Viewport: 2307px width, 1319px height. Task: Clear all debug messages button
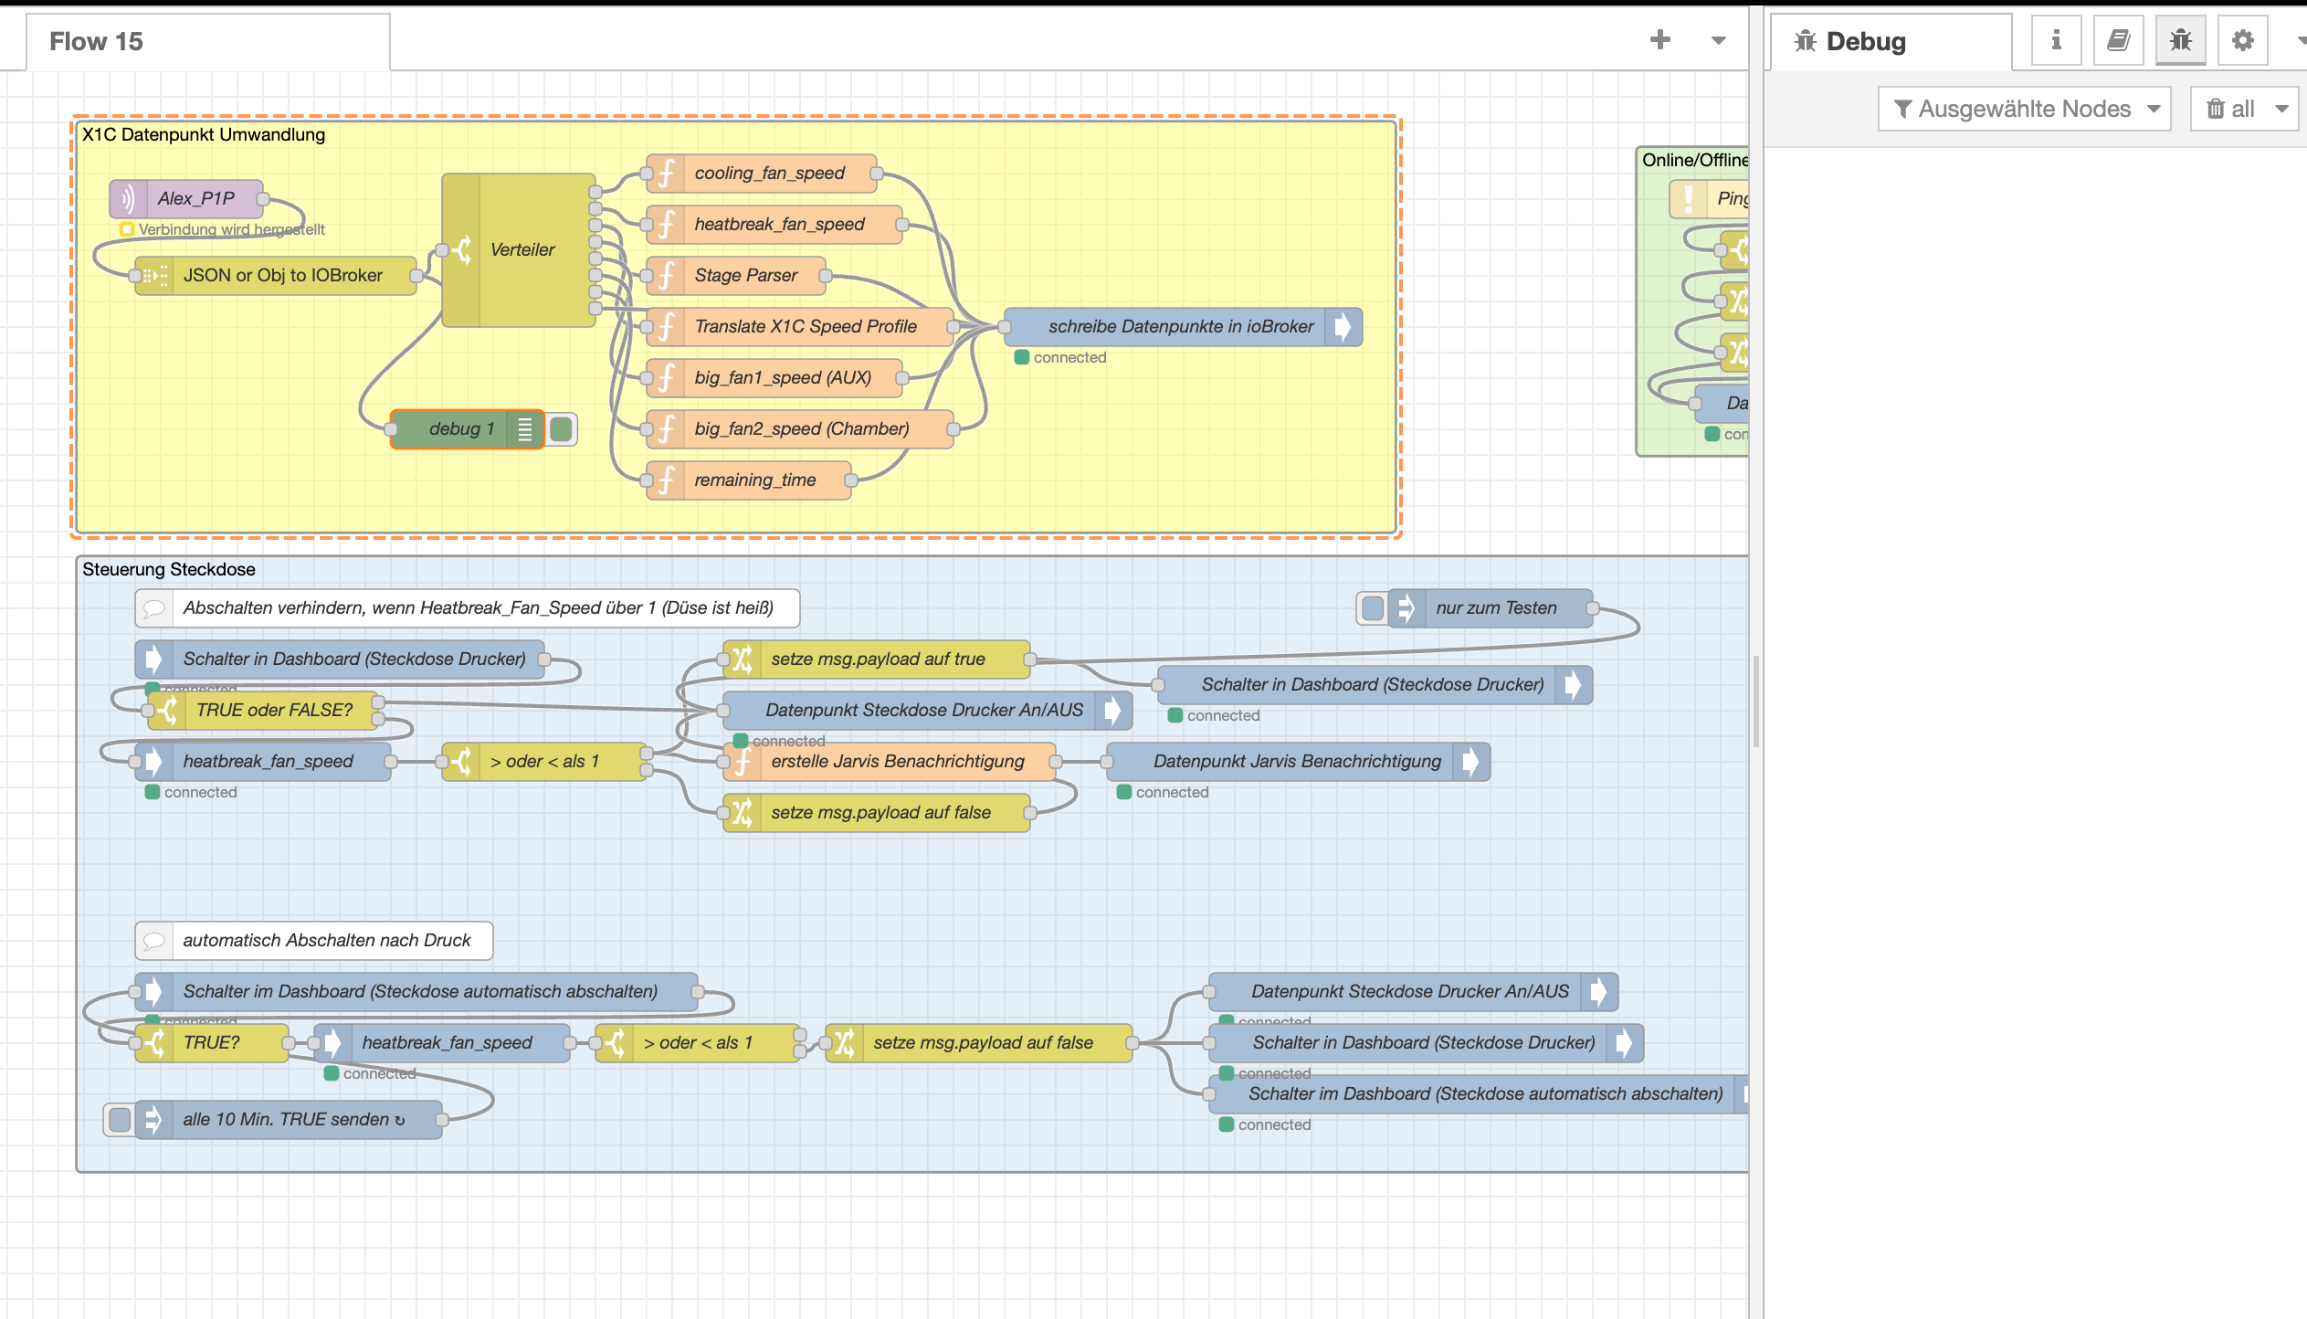click(x=2230, y=109)
